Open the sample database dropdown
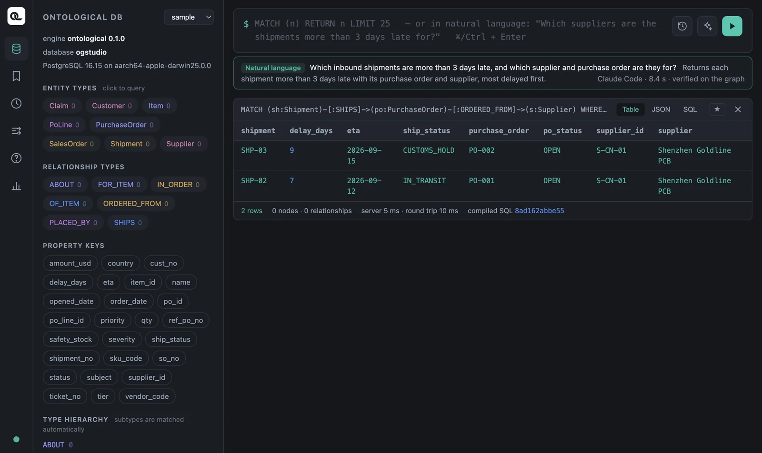The image size is (762, 453). (189, 17)
